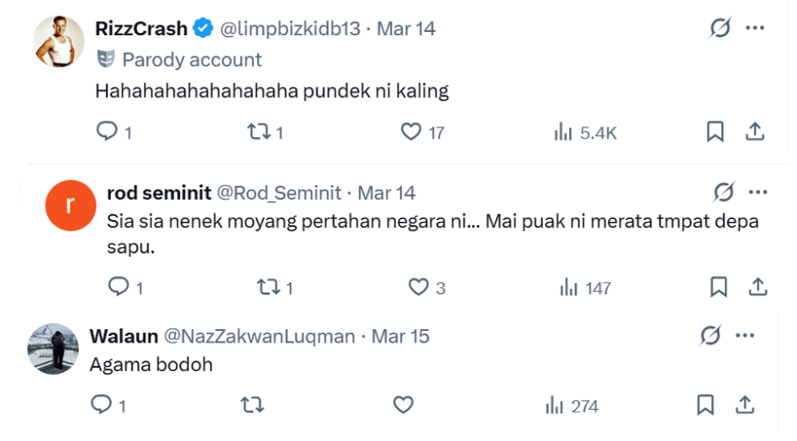The height and width of the screenshot is (441, 797).
Task: Like rod seminit's post
Action: click(419, 287)
